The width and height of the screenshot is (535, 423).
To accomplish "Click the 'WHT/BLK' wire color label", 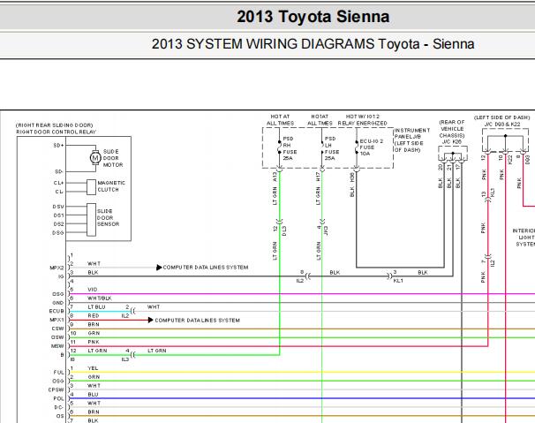I will (100, 298).
